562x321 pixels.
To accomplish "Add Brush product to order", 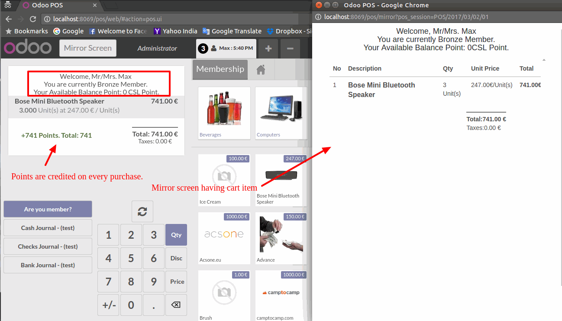I will click(224, 296).
